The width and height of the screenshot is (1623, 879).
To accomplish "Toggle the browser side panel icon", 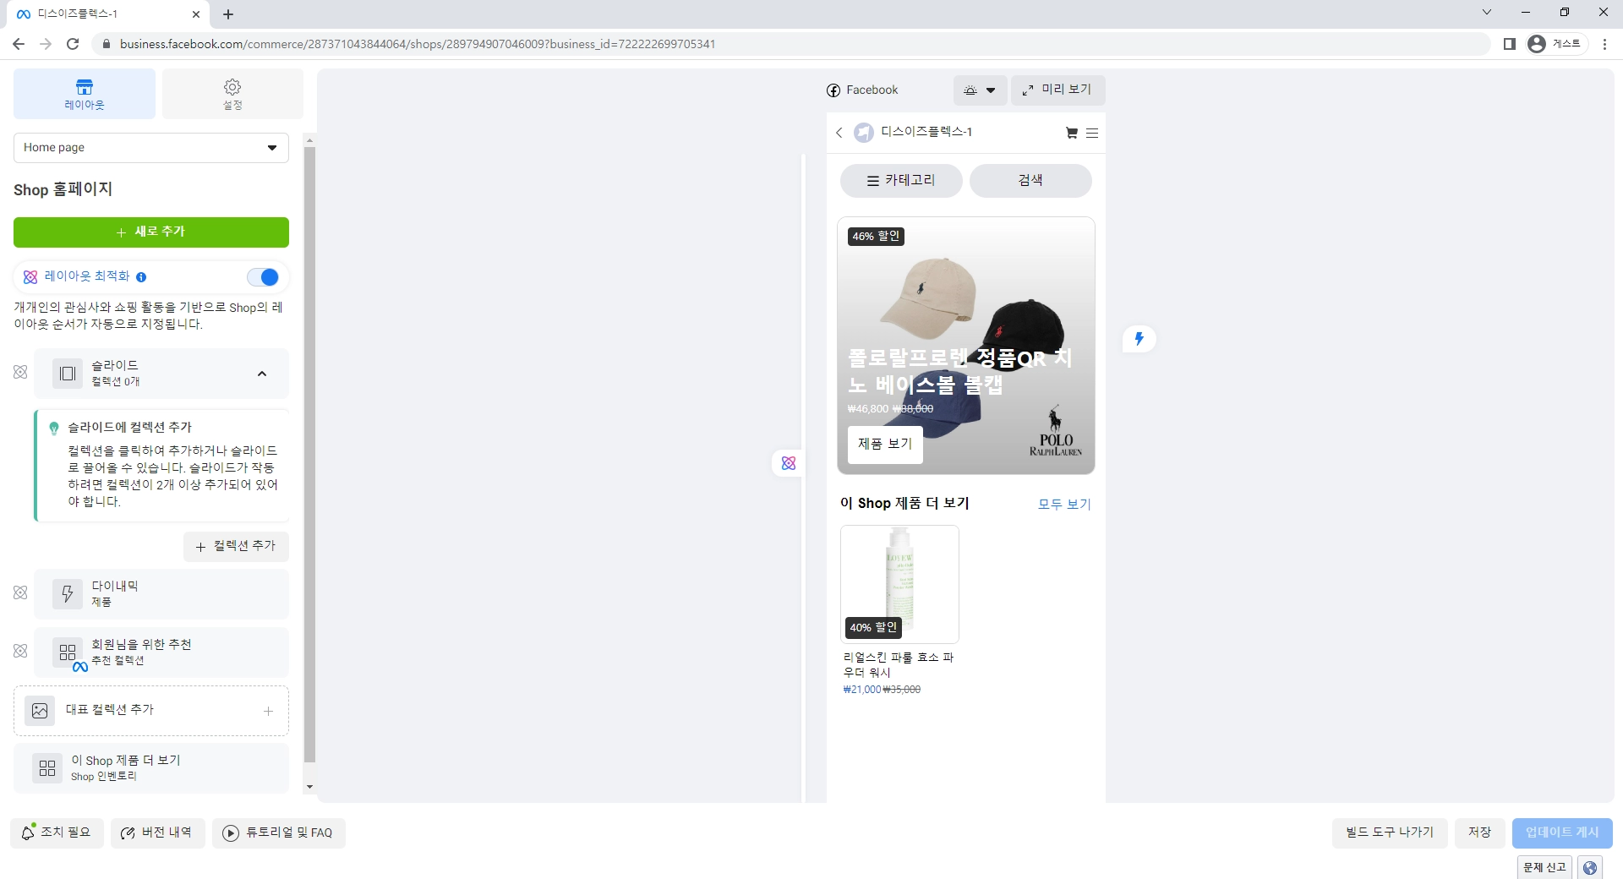I will pyautogui.click(x=1510, y=44).
